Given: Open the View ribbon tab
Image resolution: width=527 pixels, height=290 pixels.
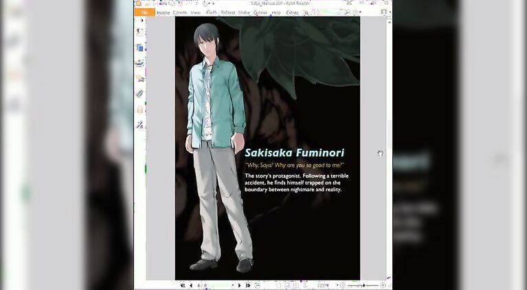Looking at the screenshot, I should pyautogui.click(x=196, y=12).
